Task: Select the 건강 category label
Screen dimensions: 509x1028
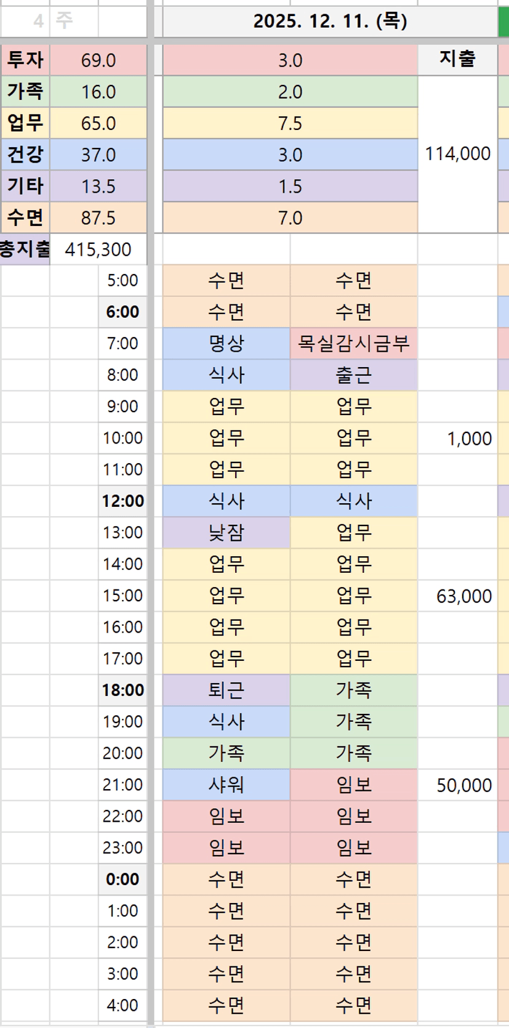Action: click(25, 154)
